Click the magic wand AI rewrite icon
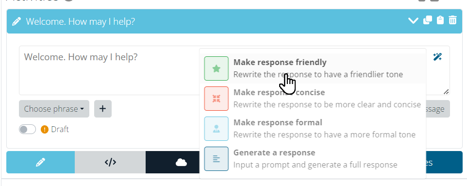 (x=437, y=57)
